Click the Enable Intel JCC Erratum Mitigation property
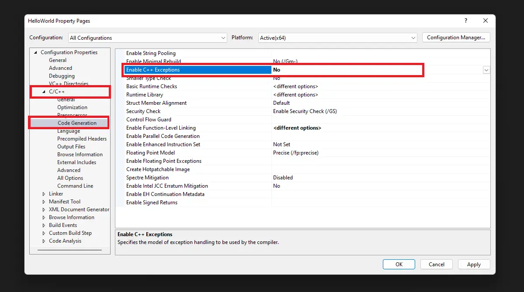524x292 pixels. [167, 186]
